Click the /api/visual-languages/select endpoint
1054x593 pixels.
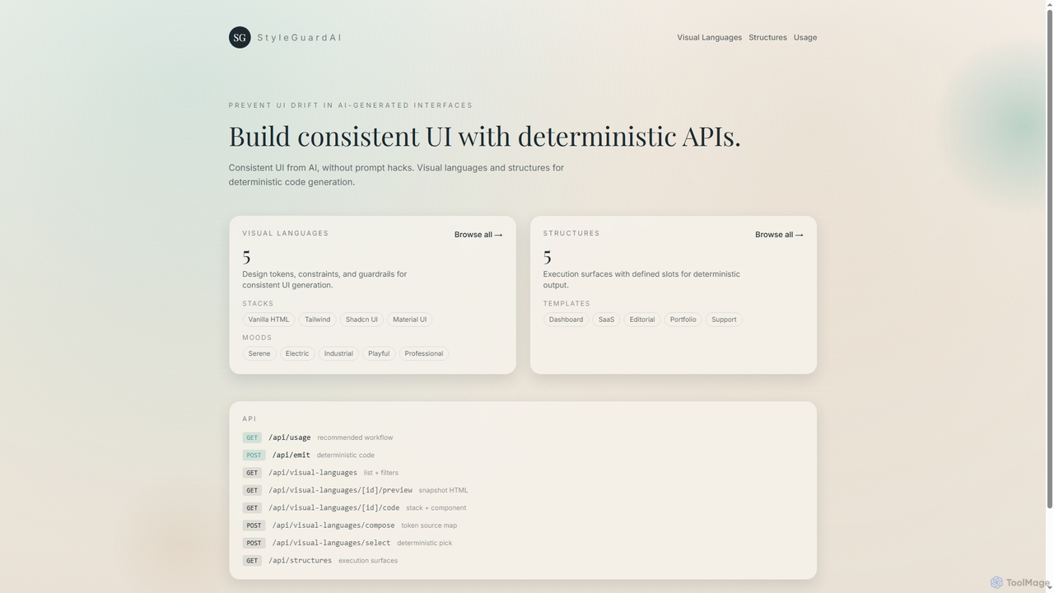coord(331,543)
